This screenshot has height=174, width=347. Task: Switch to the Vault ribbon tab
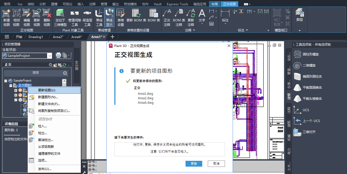pyautogui.click(x=157, y=4)
